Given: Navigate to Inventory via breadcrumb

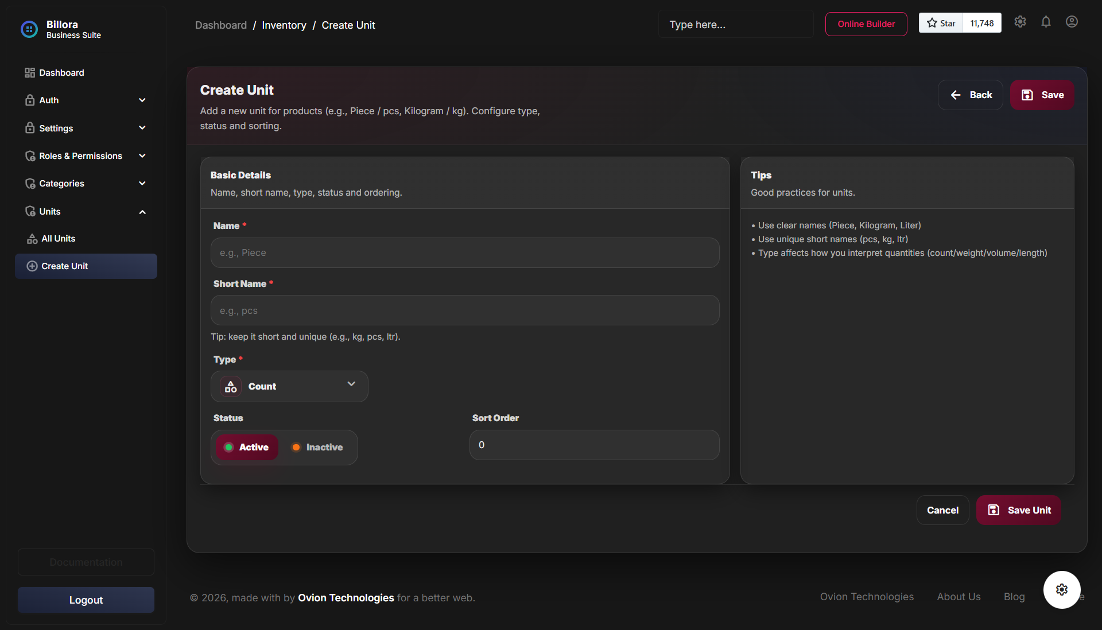Looking at the screenshot, I should pyautogui.click(x=284, y=25).
